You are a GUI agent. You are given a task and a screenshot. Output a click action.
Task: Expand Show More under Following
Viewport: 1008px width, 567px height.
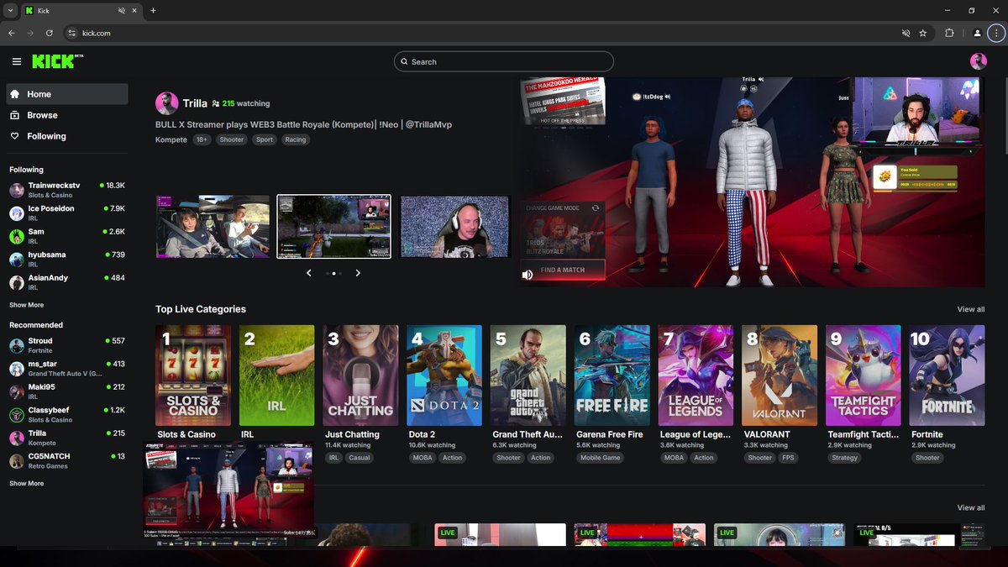pyautogui.click(x=27, y=305)
